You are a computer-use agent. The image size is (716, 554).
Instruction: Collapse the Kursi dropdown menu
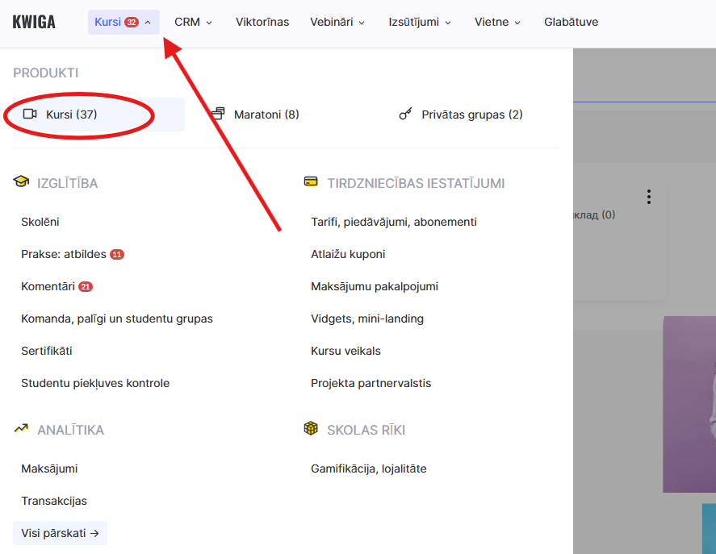pyautogui.click(x=124, y=22)
